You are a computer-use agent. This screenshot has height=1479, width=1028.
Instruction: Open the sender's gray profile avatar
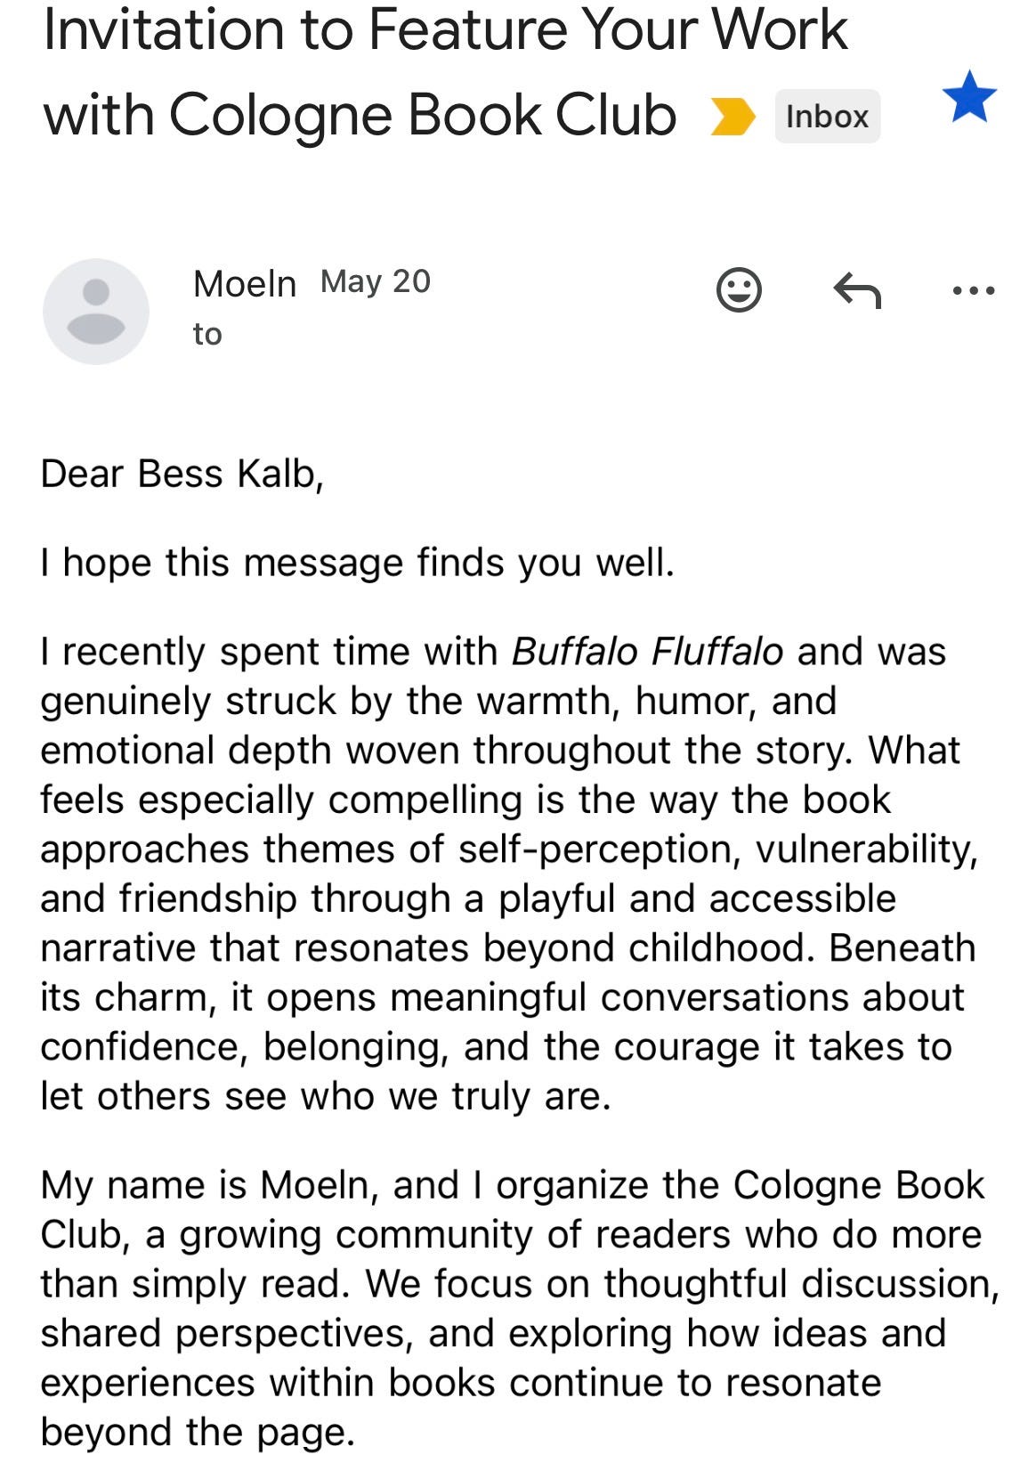click(x=96, y=312)
